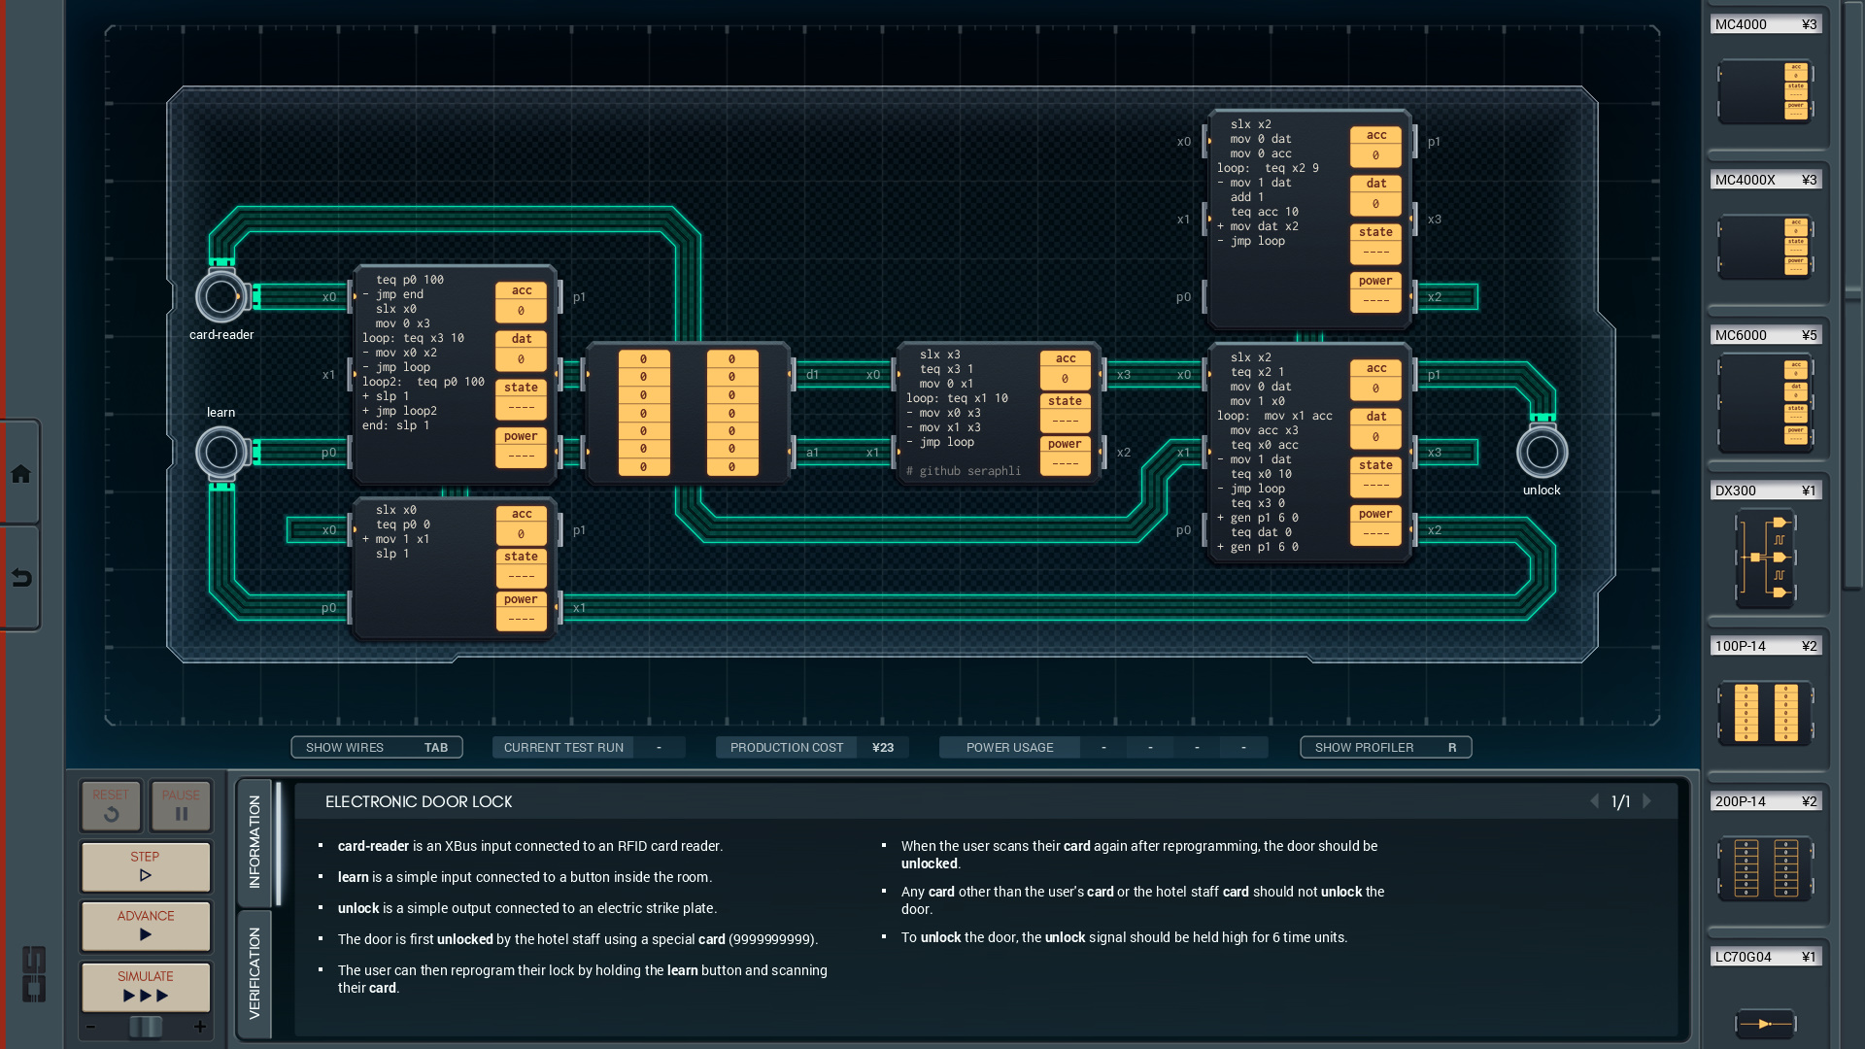Select the MC4000 microcontroller part
The image size is (1865, 1049).
pos(1765,92)
